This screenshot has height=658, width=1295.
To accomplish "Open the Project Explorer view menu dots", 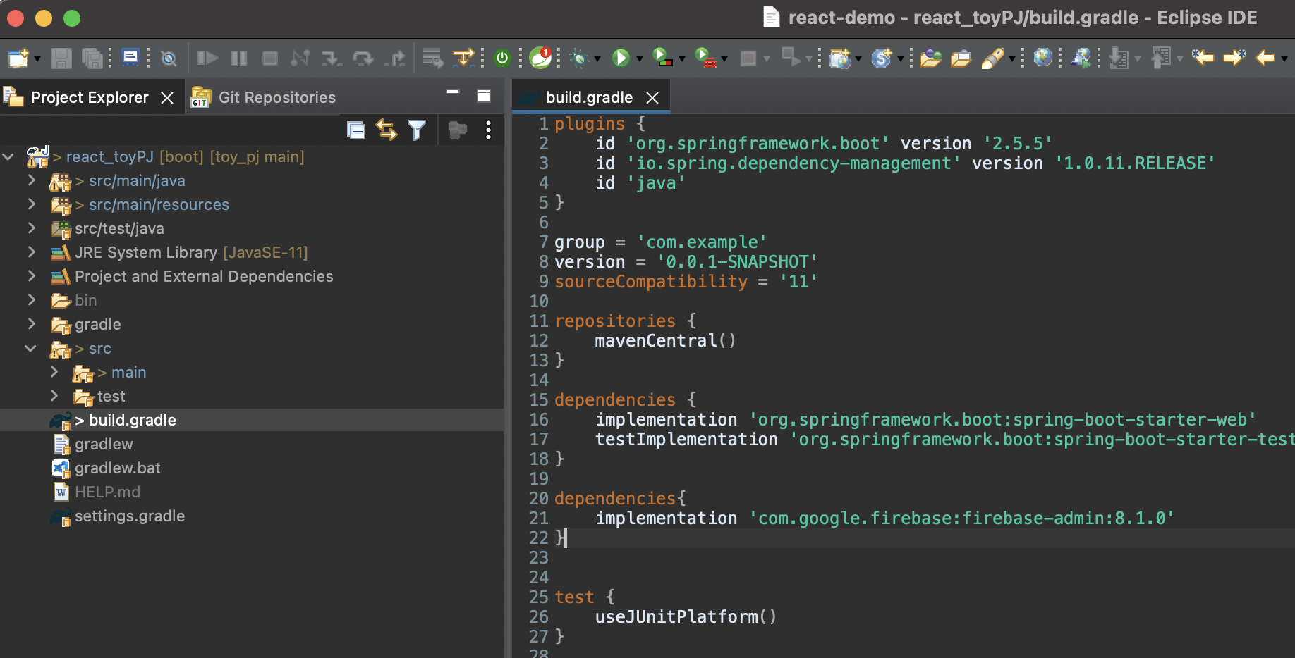I will pyautogui.click(x=488, y=130).
